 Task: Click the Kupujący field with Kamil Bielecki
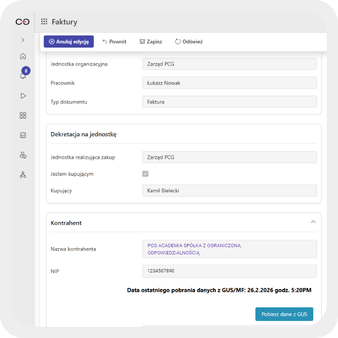(x=229, y=191)
